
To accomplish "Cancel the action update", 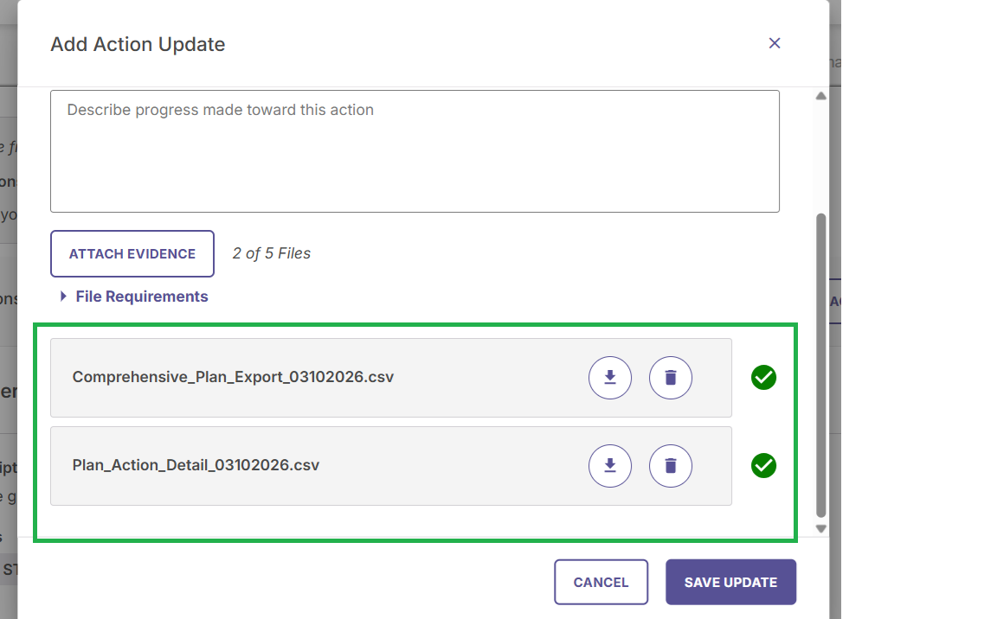I will pos(601,582).
